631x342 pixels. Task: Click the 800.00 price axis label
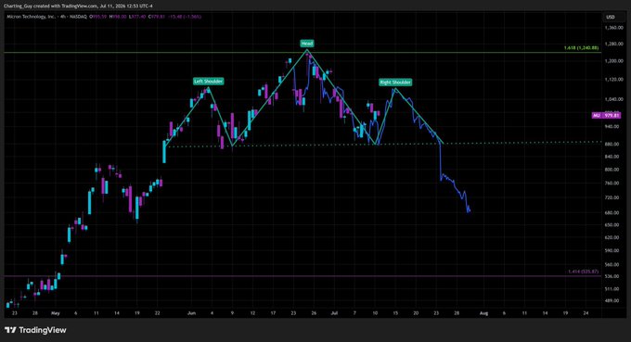612,170
